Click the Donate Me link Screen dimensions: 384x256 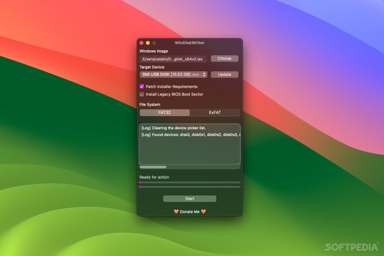[189, 211]
